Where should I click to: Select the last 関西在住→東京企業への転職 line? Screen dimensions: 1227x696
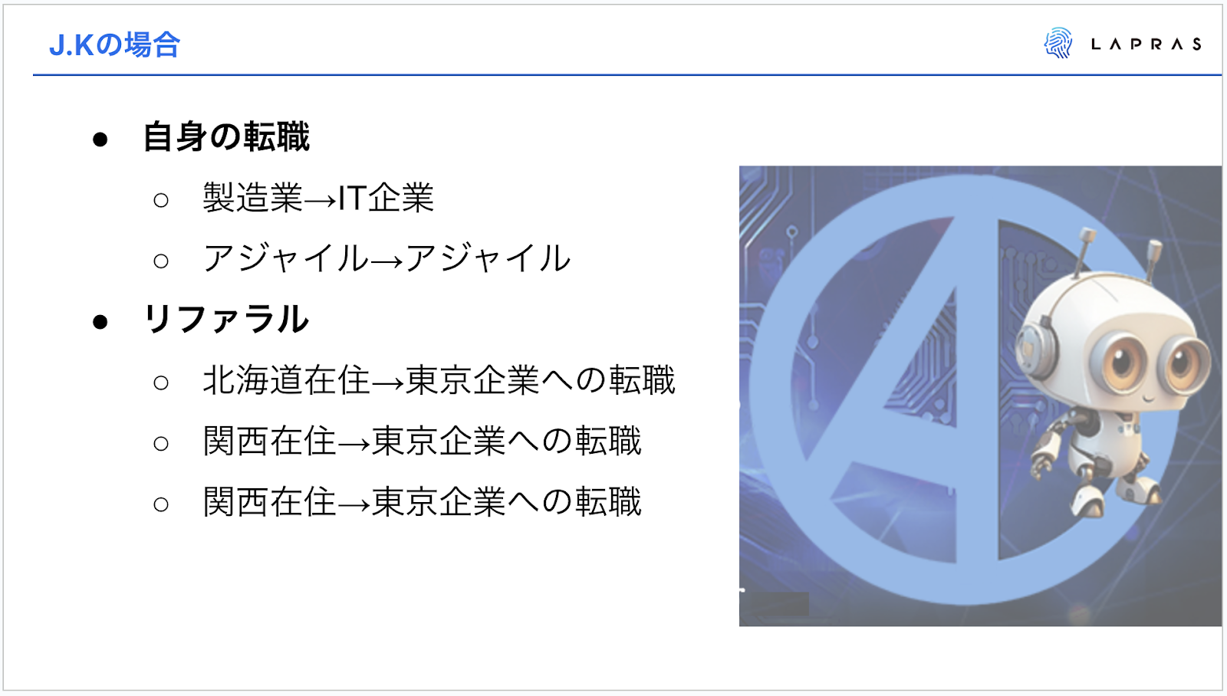(x=422, y=501)
